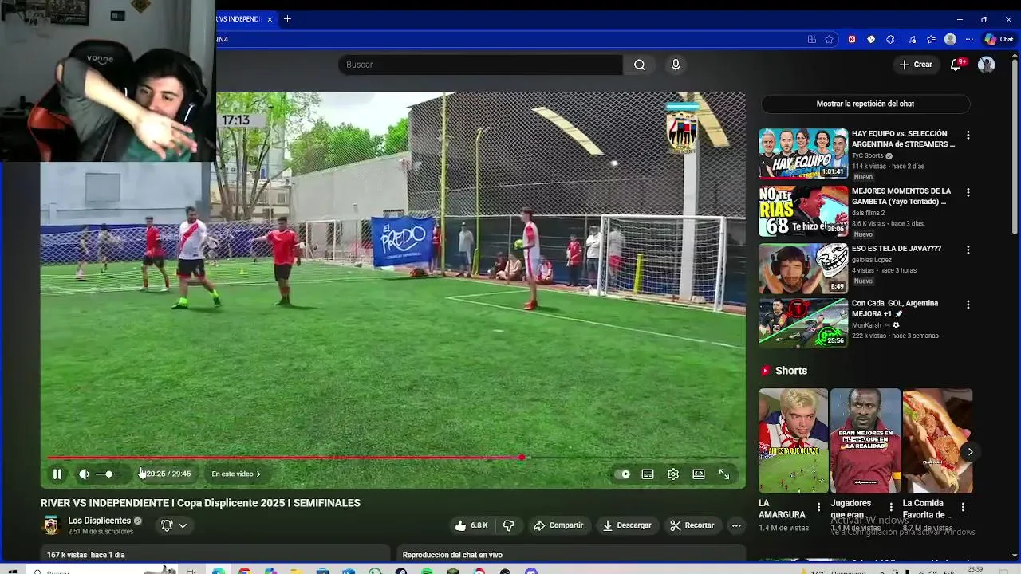1021x574 pixels.
Task: Click 'Mostrar la repetición del chat'
Action: click(x=865, y=104)
